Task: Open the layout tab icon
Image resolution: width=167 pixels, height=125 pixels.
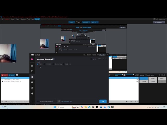Action: (32, 71)
